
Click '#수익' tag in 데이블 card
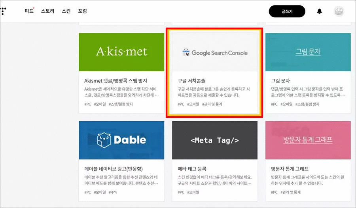point(113,192)
